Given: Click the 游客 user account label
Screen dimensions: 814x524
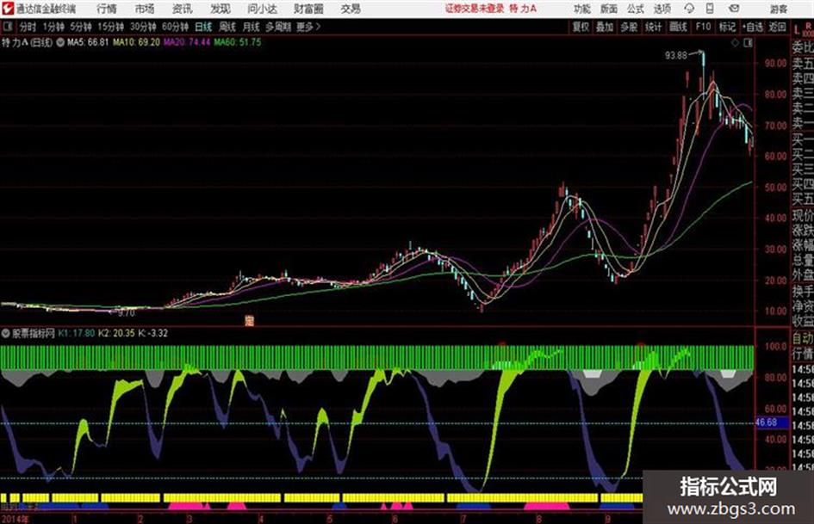Looking at the screenshot, I should tap(778, 9).
